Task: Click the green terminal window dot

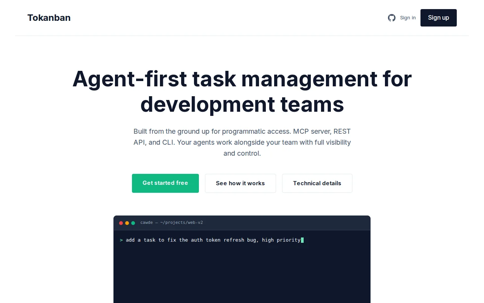Action: pos(133,223)
